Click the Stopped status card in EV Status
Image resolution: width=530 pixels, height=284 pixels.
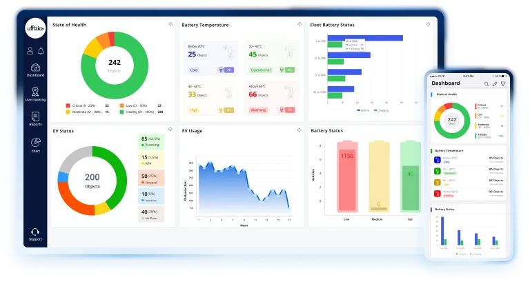(151, 178)
